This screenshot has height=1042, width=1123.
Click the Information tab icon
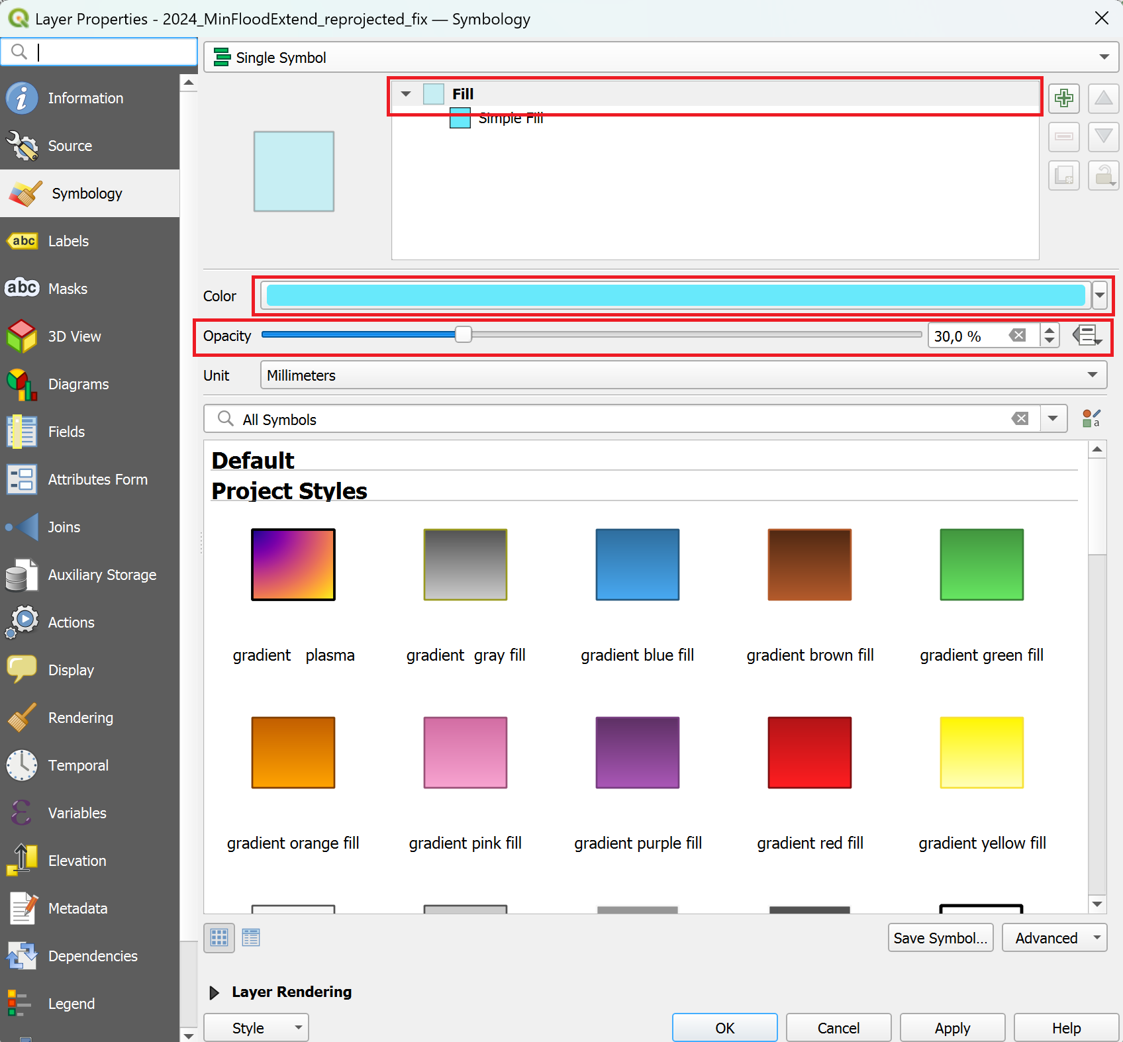pyautogui.click(x=22, y=98)
